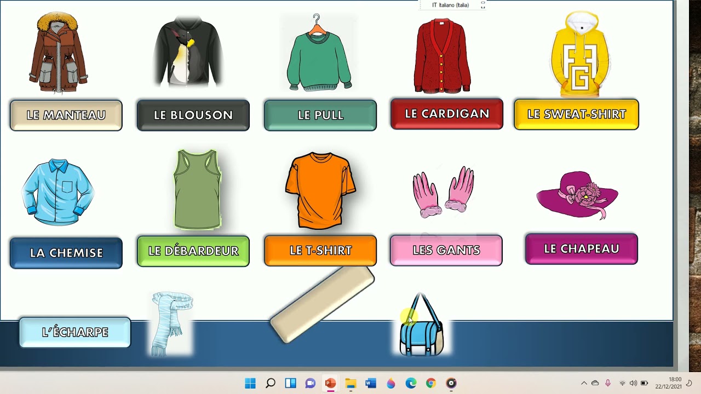Select the red cardigan picture

pyautogui.click(x=443, y=55)
